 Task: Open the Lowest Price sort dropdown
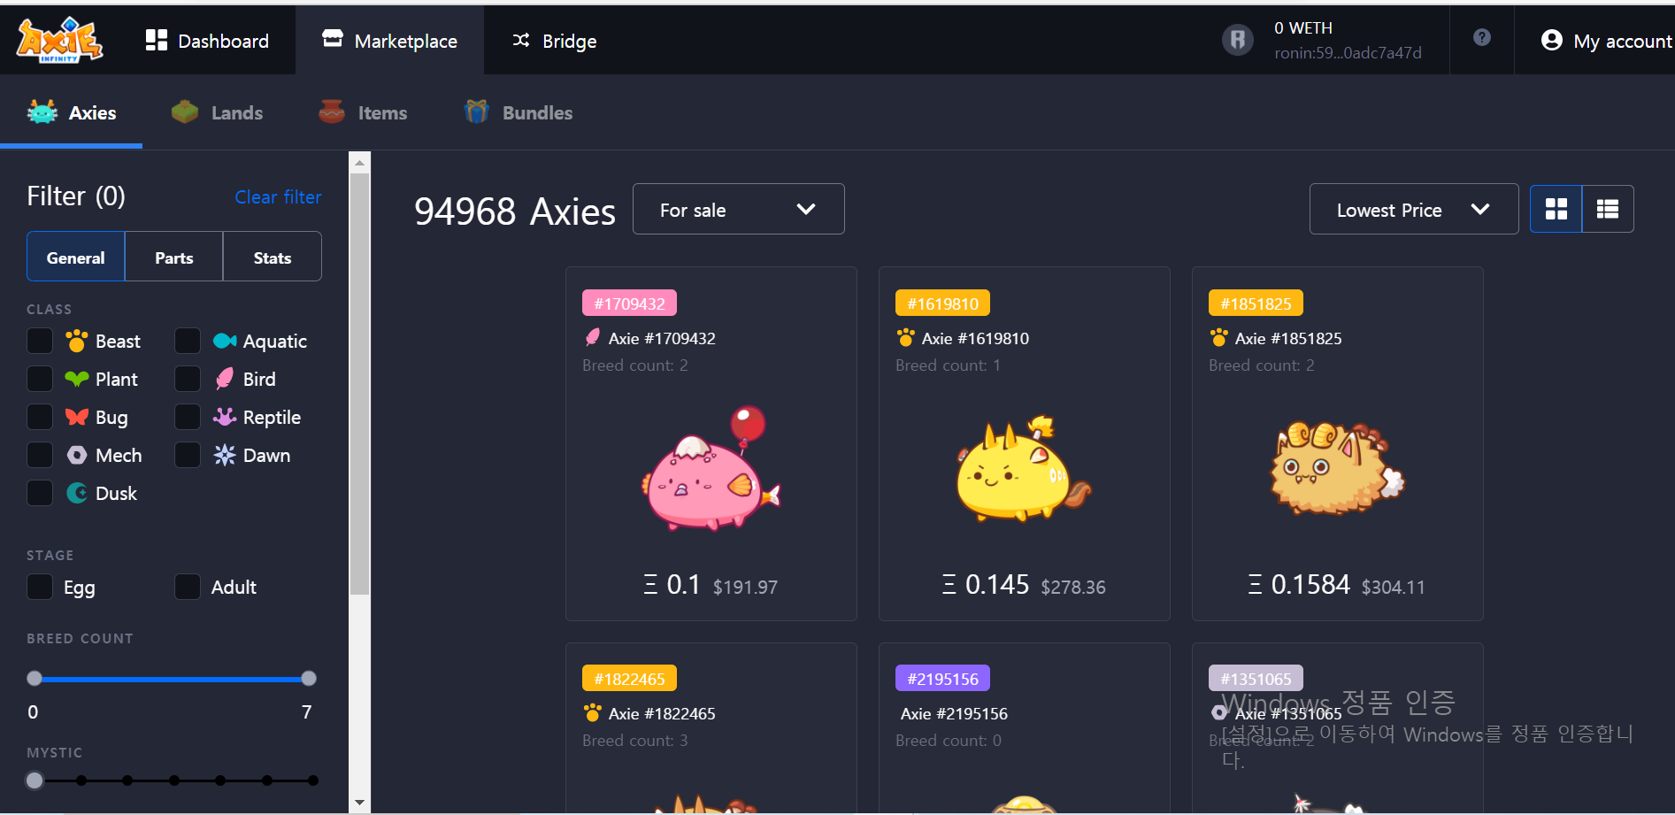(x=1414, y=209)
